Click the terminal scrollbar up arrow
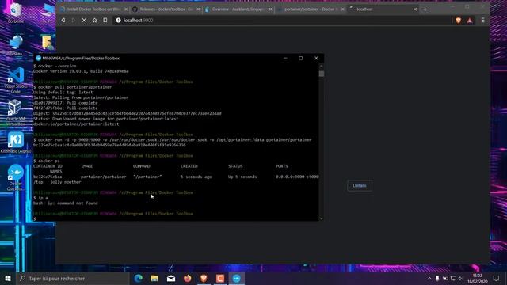The height and width of the screenshot is (285, 507). pos(321,66)
